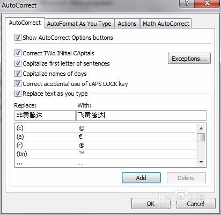Viewport: 221px width, 215px height.
Task: Click into the With text field
Action: [x=141, y=116]
